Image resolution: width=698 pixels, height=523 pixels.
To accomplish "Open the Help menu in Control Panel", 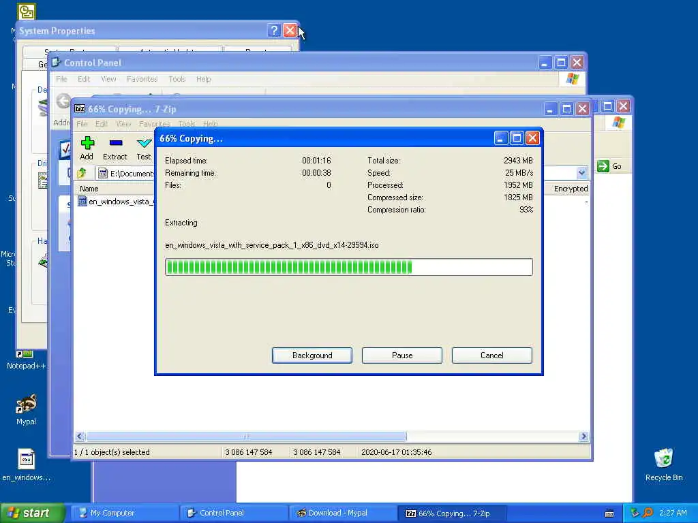I will 203,79.
